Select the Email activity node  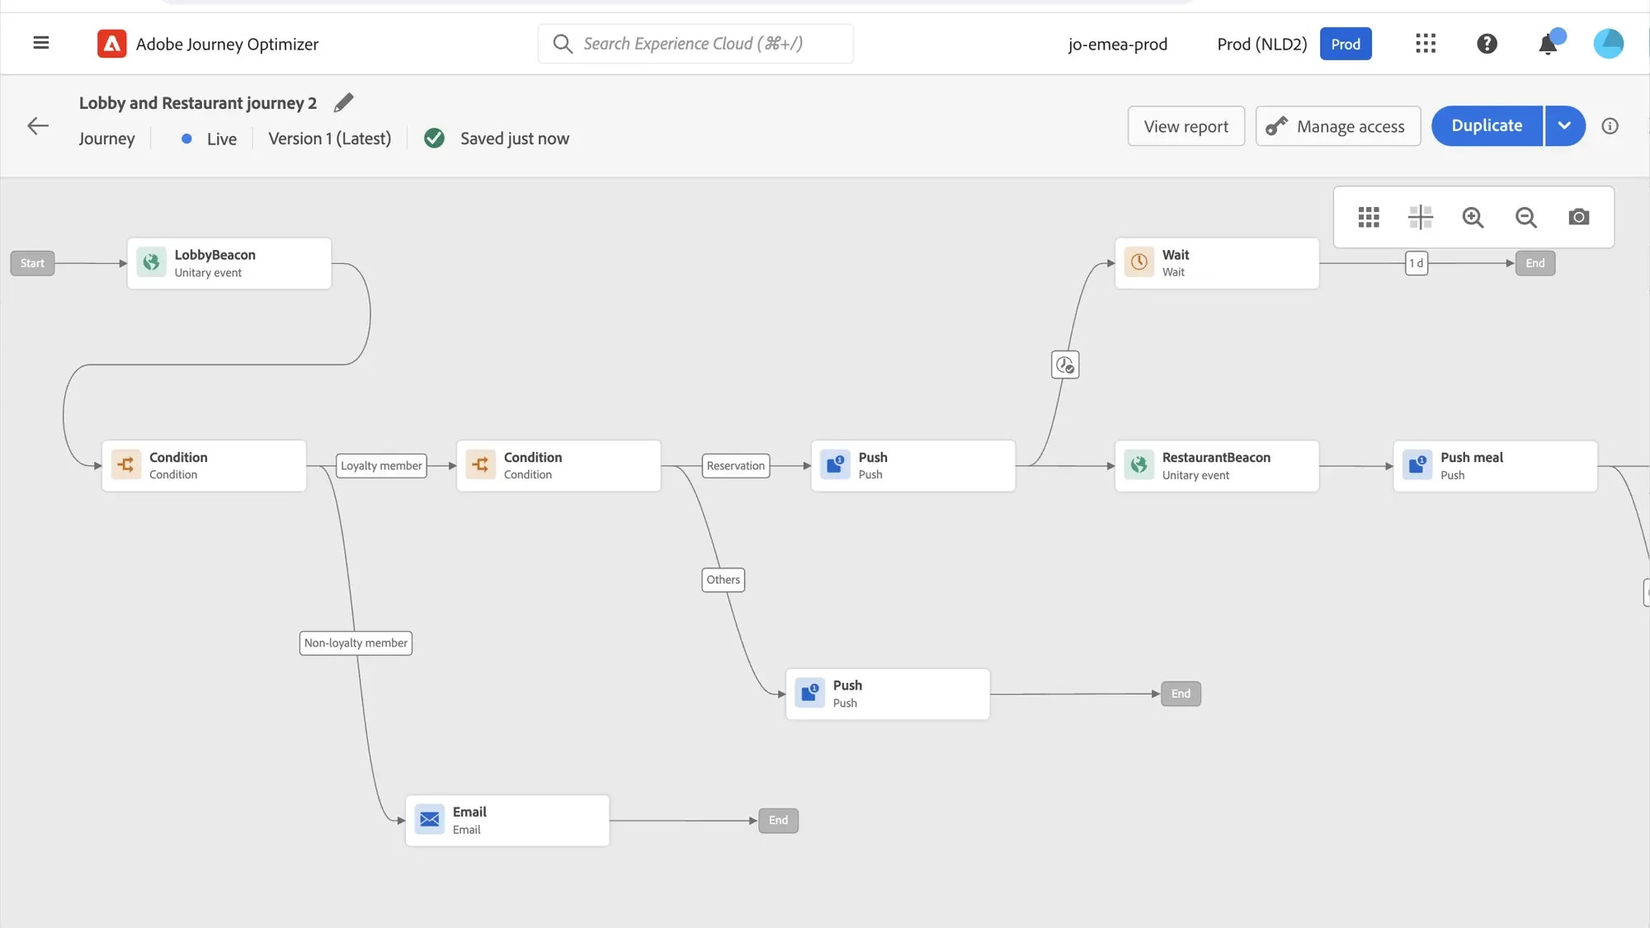coord(507,820)
